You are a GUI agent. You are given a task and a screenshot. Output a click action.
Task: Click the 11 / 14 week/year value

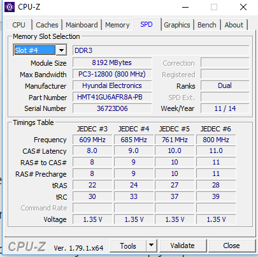[225, 108]
